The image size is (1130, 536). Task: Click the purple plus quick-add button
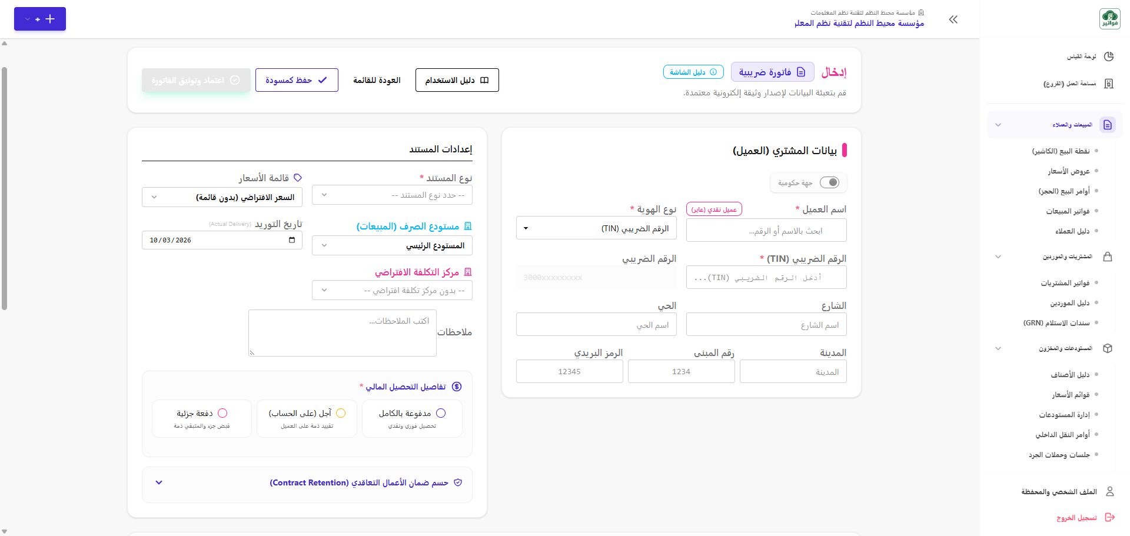40,19
